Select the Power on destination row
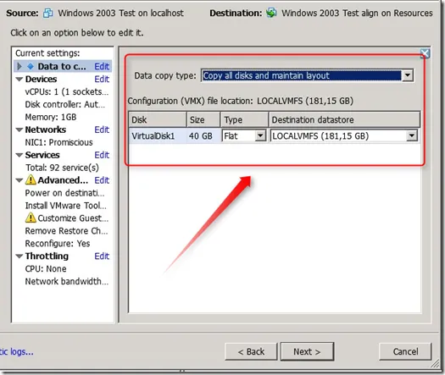445x375 pixels. (64, 193)
